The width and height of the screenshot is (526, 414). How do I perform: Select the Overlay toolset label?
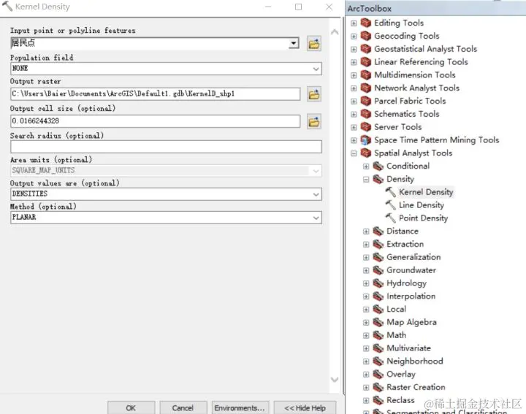click(x=401, y=374)
